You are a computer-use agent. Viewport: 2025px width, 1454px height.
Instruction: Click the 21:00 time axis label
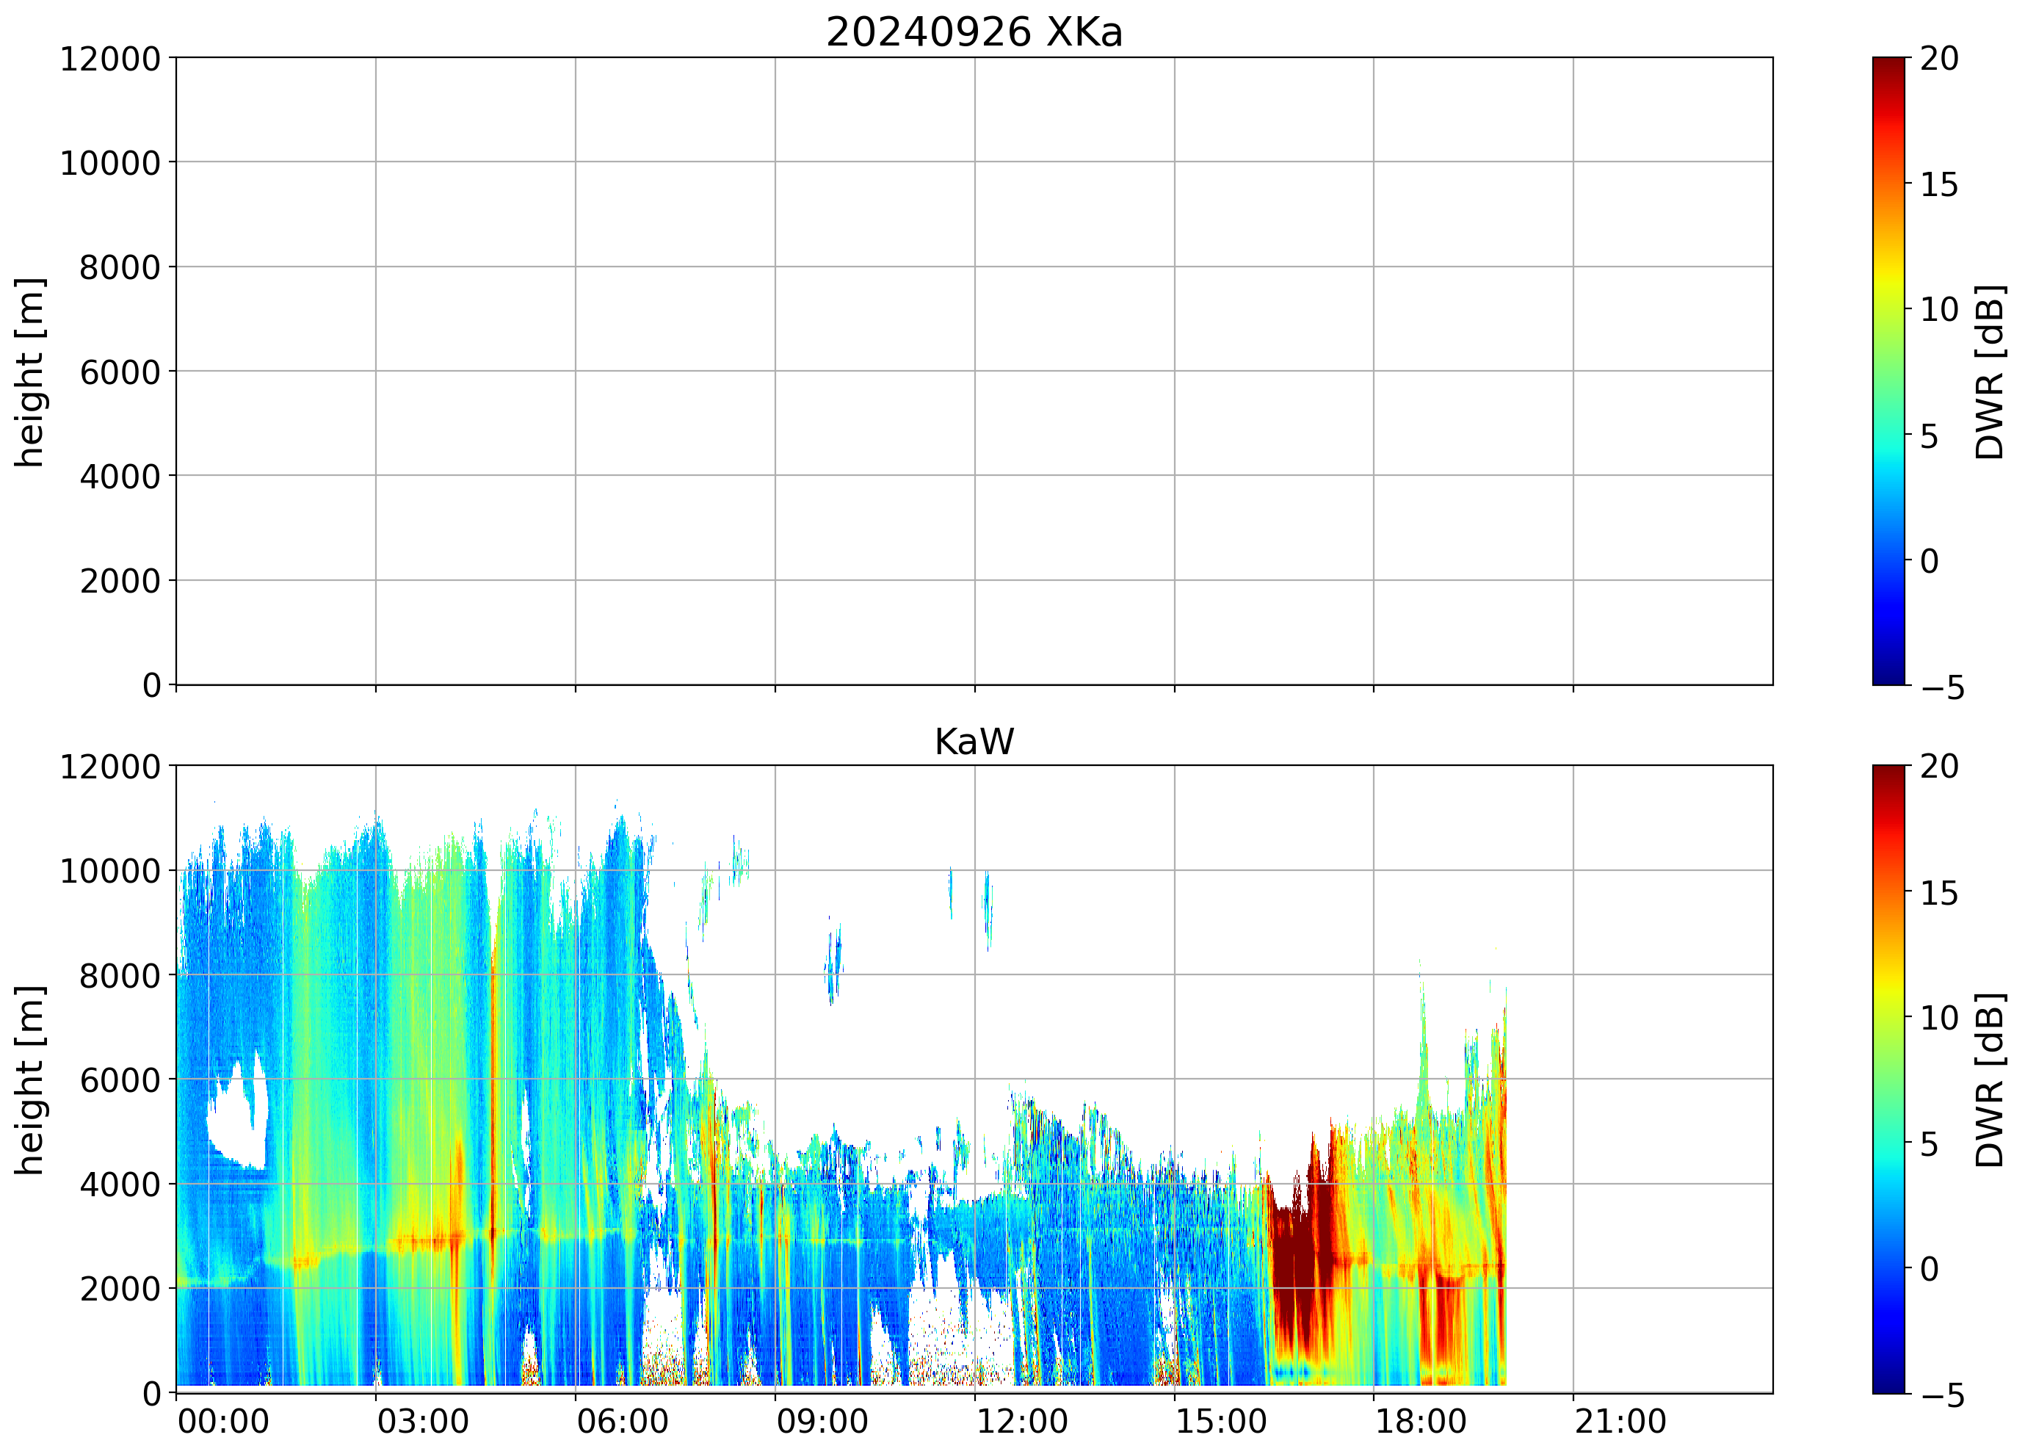1620,1421
